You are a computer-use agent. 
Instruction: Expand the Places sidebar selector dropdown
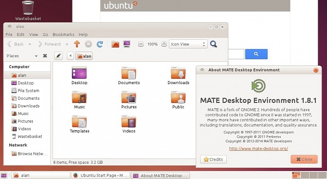36,56
